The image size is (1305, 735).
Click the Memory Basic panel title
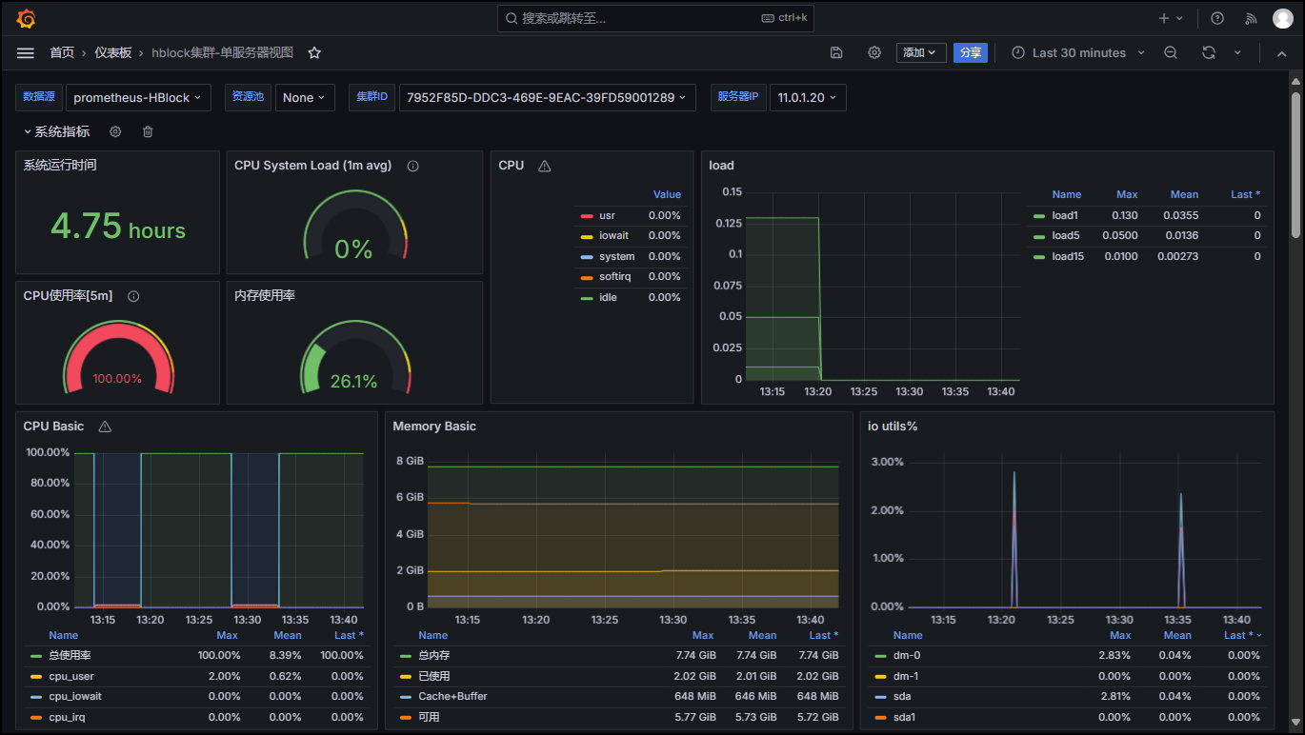434,427
